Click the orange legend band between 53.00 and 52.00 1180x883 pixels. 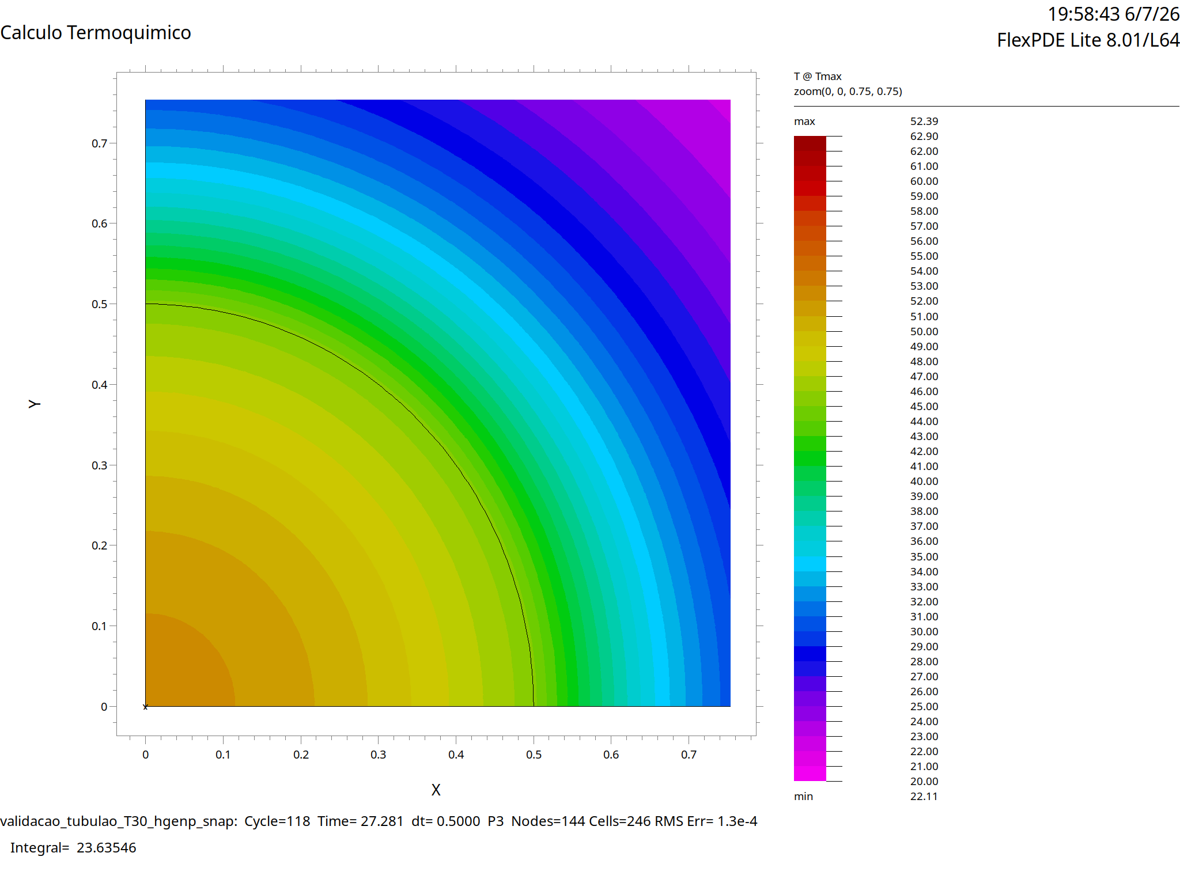tap(810, 293)
